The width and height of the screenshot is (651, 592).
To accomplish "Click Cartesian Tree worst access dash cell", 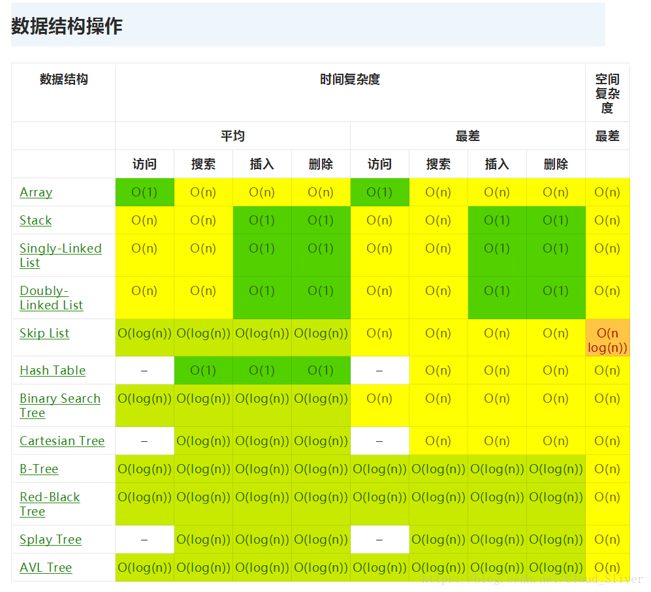I will point(379,441).
